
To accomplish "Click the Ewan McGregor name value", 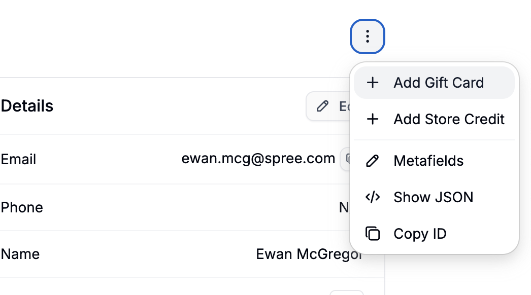I will pyautogui.click(x=309, y=253).
